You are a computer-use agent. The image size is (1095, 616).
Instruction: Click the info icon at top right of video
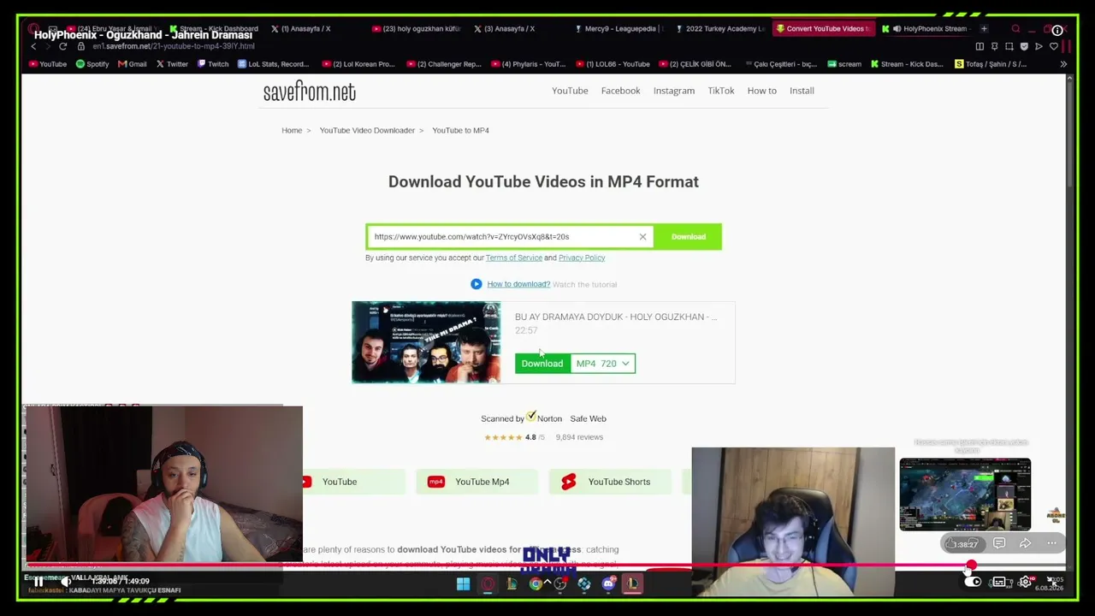[x=1057, y=30]
